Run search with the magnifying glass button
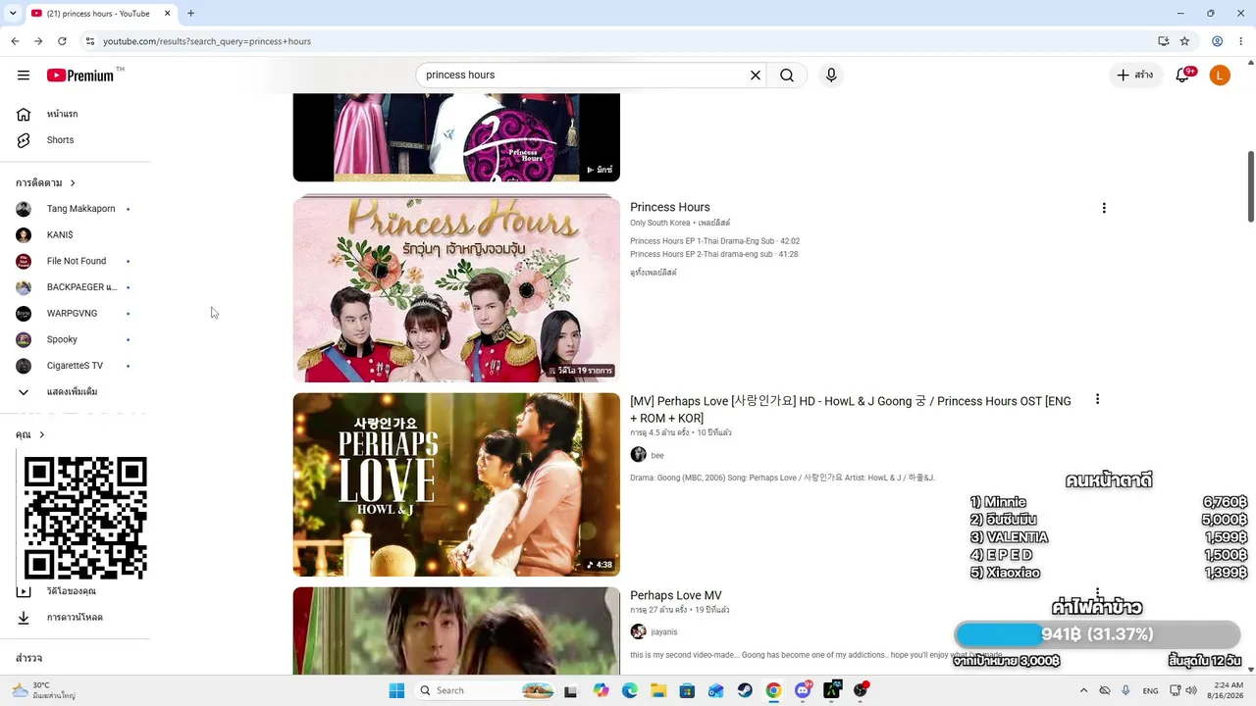 click(x=787, y=76)
